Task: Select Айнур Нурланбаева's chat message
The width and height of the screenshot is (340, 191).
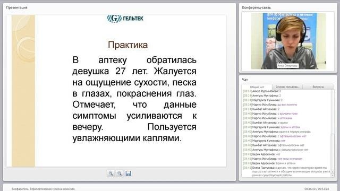Action: (262, 91)
